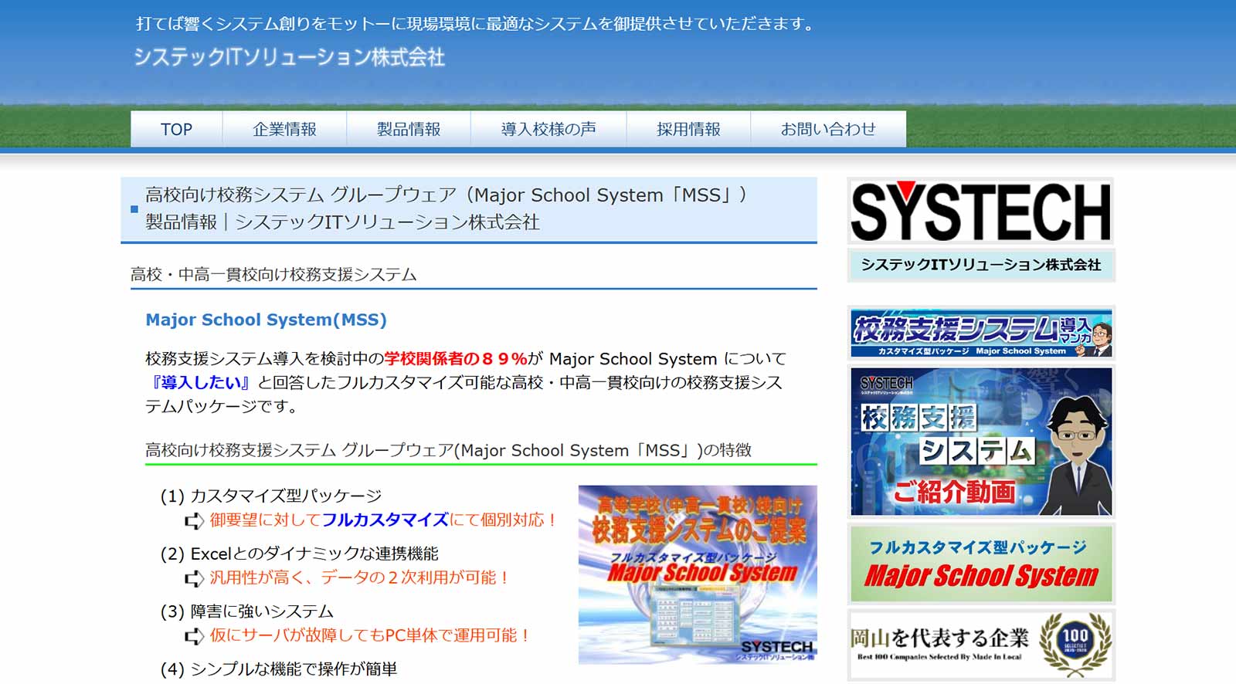Go to 導入校様の声 page
This screenshot has height=684, width=1236.
548,129
